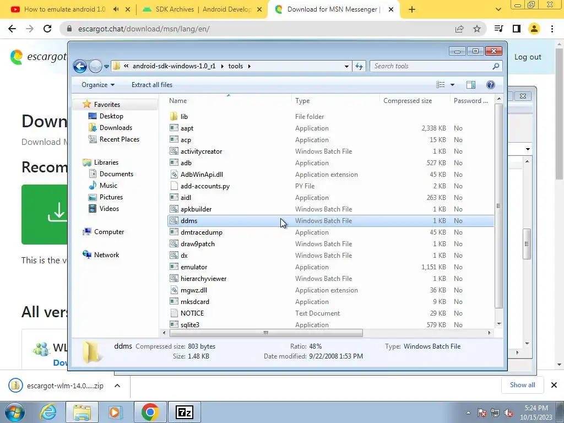Click the file list vertical scrollbar
This screenshot has height=423, width=564.
click(x=498, y=206)
